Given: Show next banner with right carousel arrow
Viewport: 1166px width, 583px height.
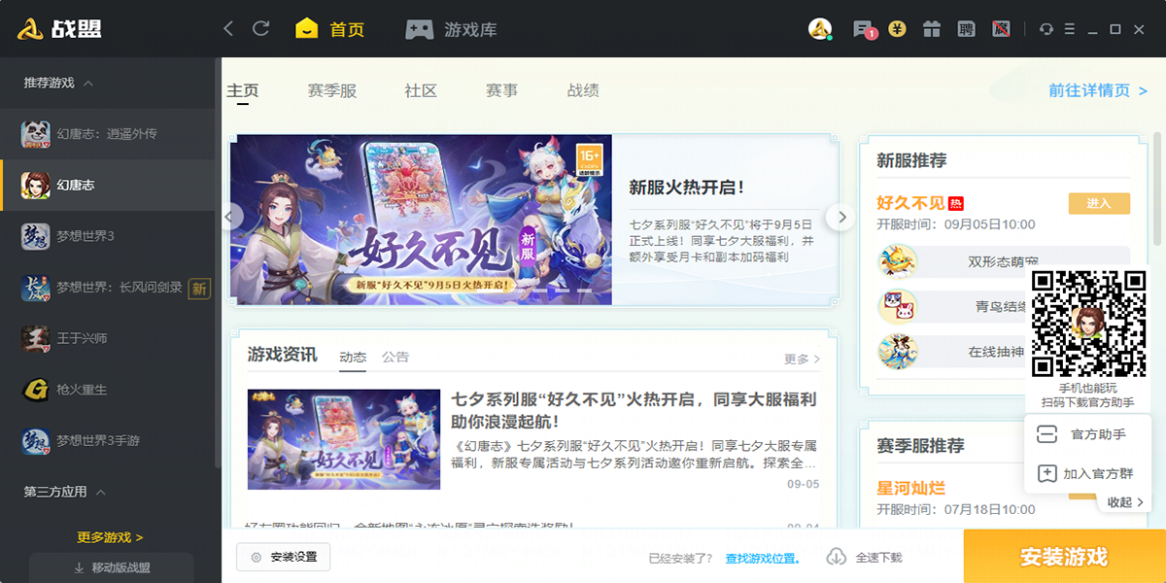Looking at the screenshot, I should point(841,217).
